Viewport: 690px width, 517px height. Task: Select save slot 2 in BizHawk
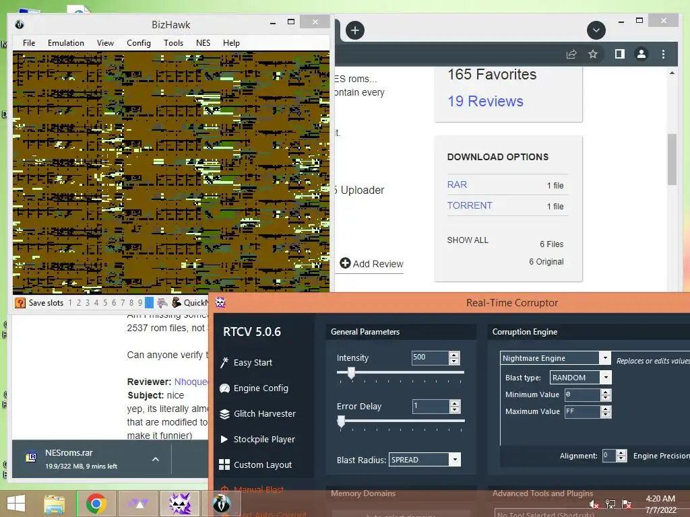79,302
